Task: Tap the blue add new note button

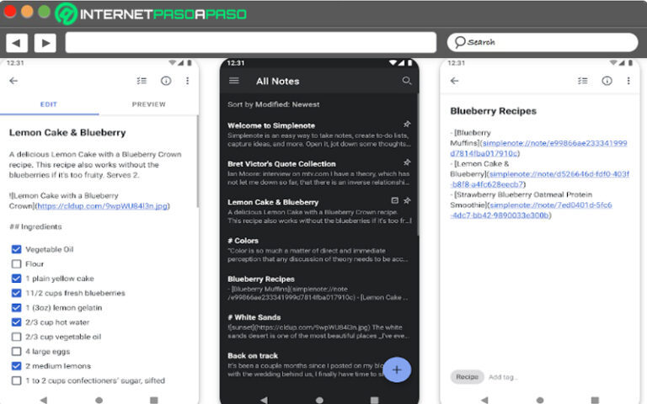Action: point(397,369)
